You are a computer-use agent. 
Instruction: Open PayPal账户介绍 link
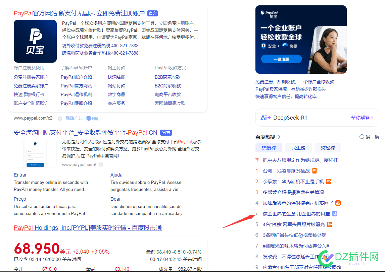click(x=76, y=77)
